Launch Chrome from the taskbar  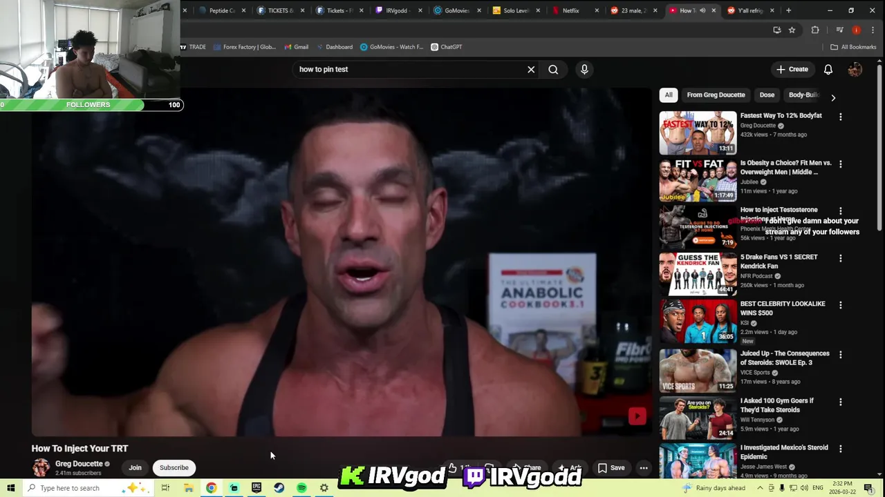coord(211,488)
